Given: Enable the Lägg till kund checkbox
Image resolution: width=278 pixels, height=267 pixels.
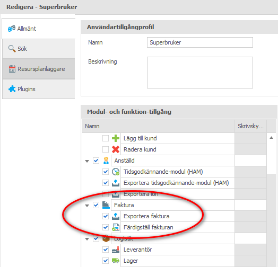Looking at the screenshot, I should pyautogui.click(x=106, y=138).
